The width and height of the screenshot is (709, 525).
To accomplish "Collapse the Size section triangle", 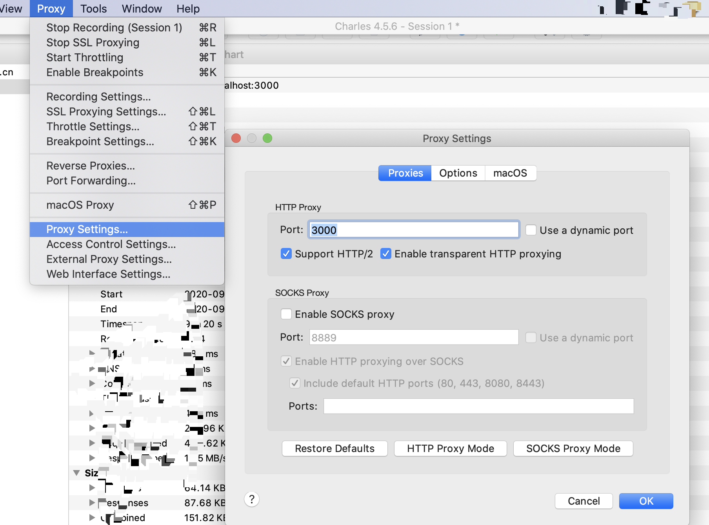I will (x=77, y=473).
